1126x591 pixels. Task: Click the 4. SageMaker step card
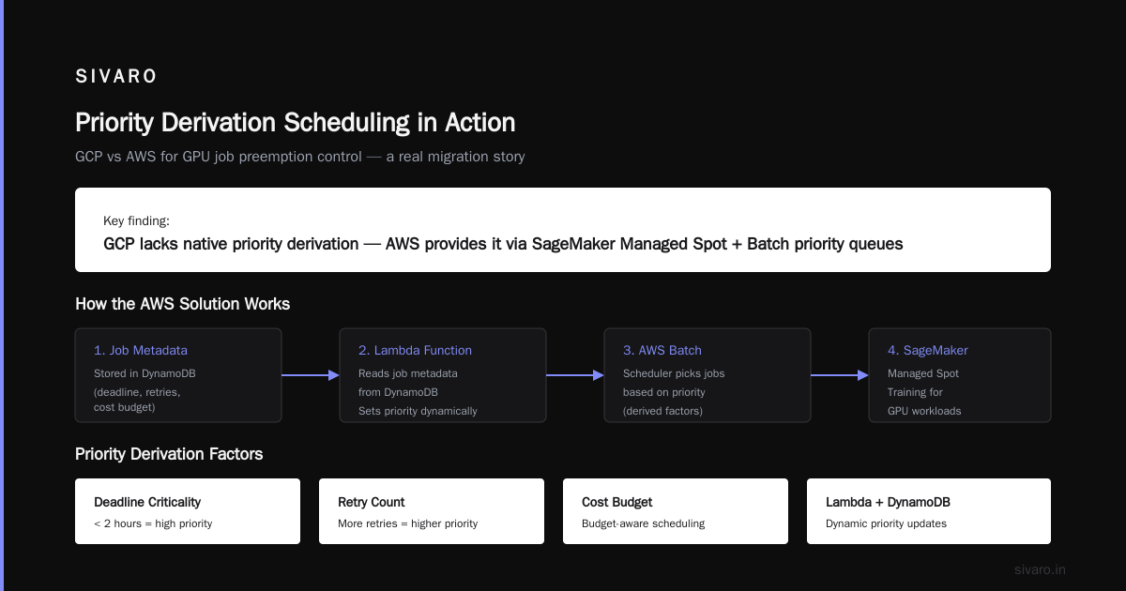click(960, 375)
